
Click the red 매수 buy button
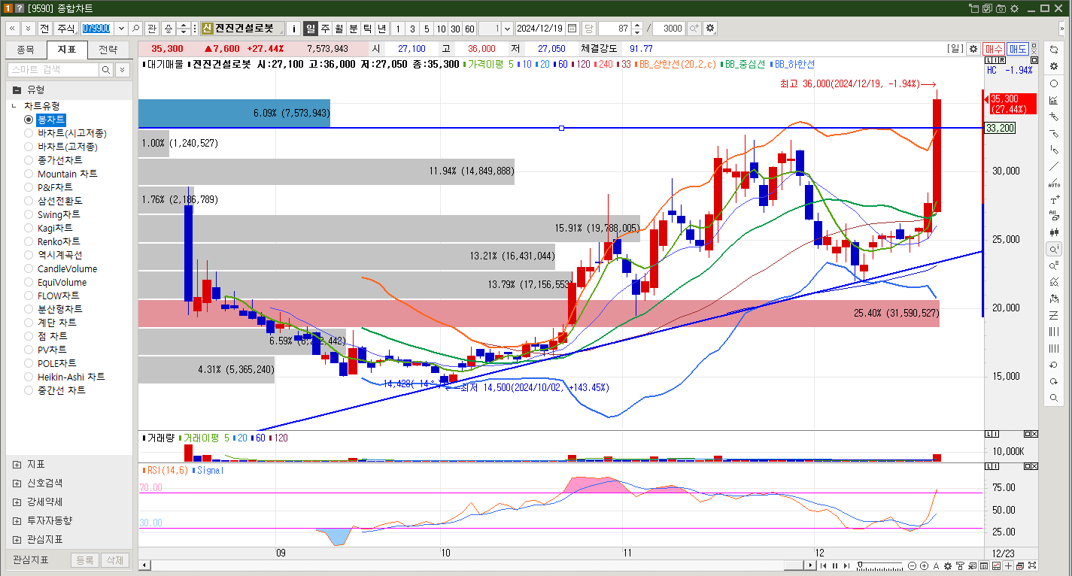tap(994, 49)
